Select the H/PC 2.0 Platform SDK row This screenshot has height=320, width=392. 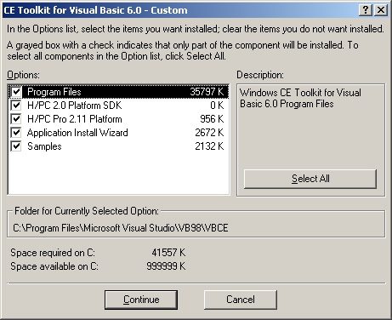tap(118, 106)
